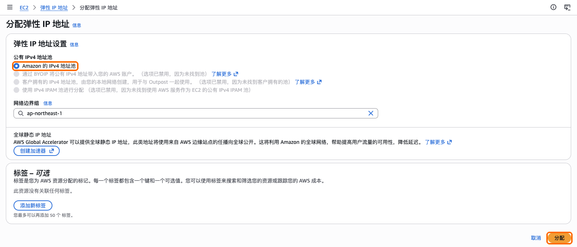577x247 pixels.
Task: Open the CloudShell feedback icon at top right
Action: point(567,7)
